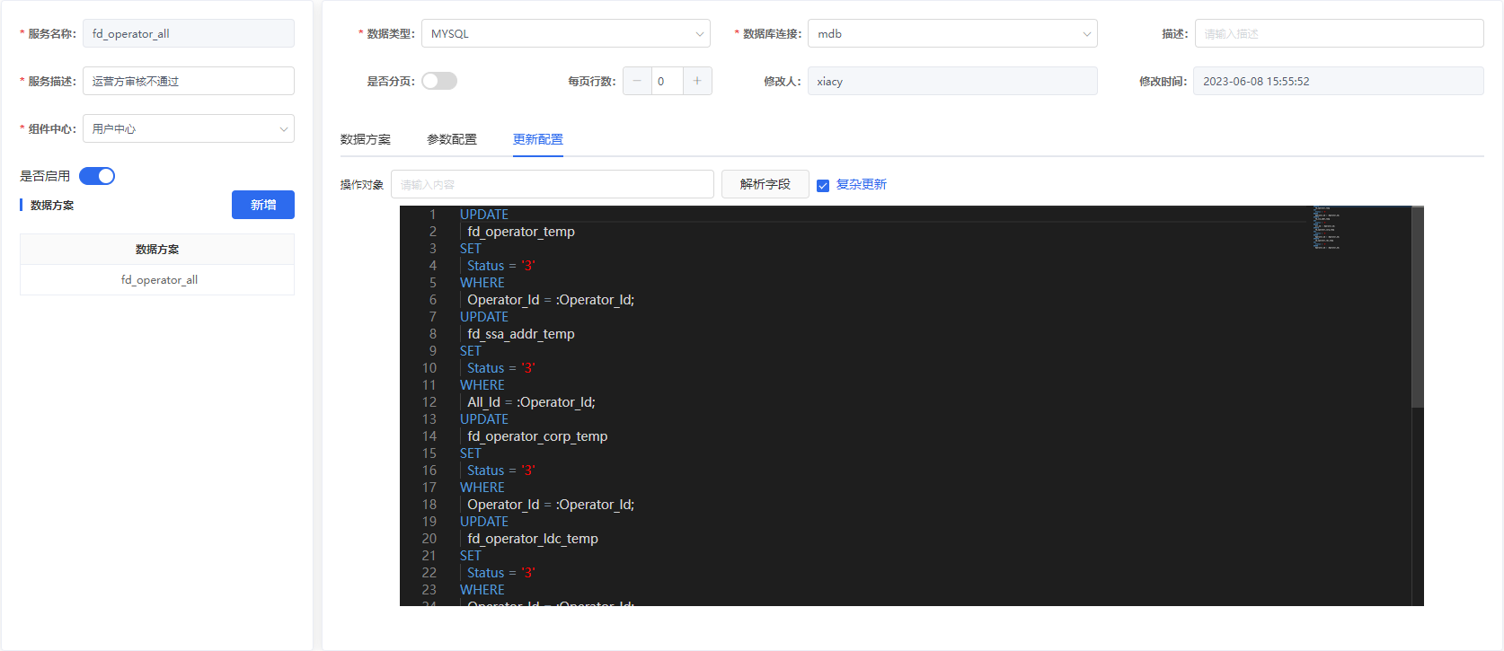Screen dimensions: 1504x651
Task: Click code line 2 fd_operator_temp
Action: click(x=521, y=232)
